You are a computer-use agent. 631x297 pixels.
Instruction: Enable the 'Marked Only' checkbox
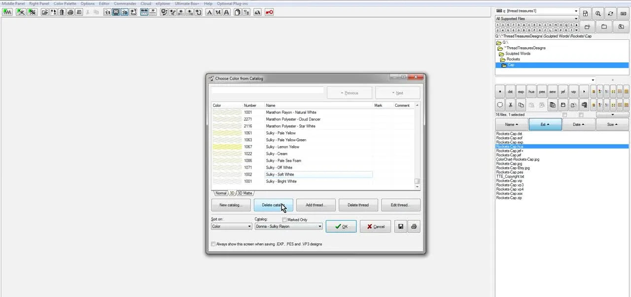pyautogui.click(x=284, y=220)
